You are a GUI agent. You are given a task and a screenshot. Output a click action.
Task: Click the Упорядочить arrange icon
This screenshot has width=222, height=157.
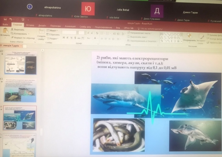click(189, 36)
